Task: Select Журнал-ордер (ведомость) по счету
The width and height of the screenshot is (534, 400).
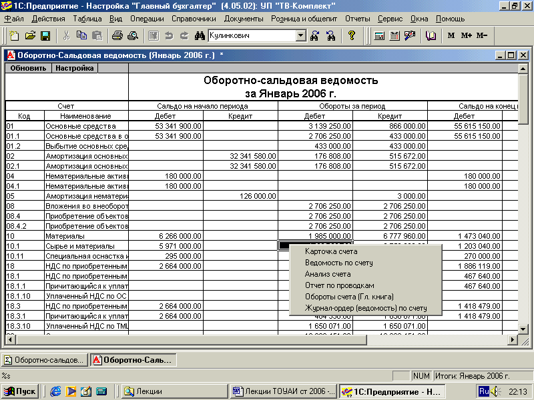Action: pyautogui.click(x=366, y=308)
